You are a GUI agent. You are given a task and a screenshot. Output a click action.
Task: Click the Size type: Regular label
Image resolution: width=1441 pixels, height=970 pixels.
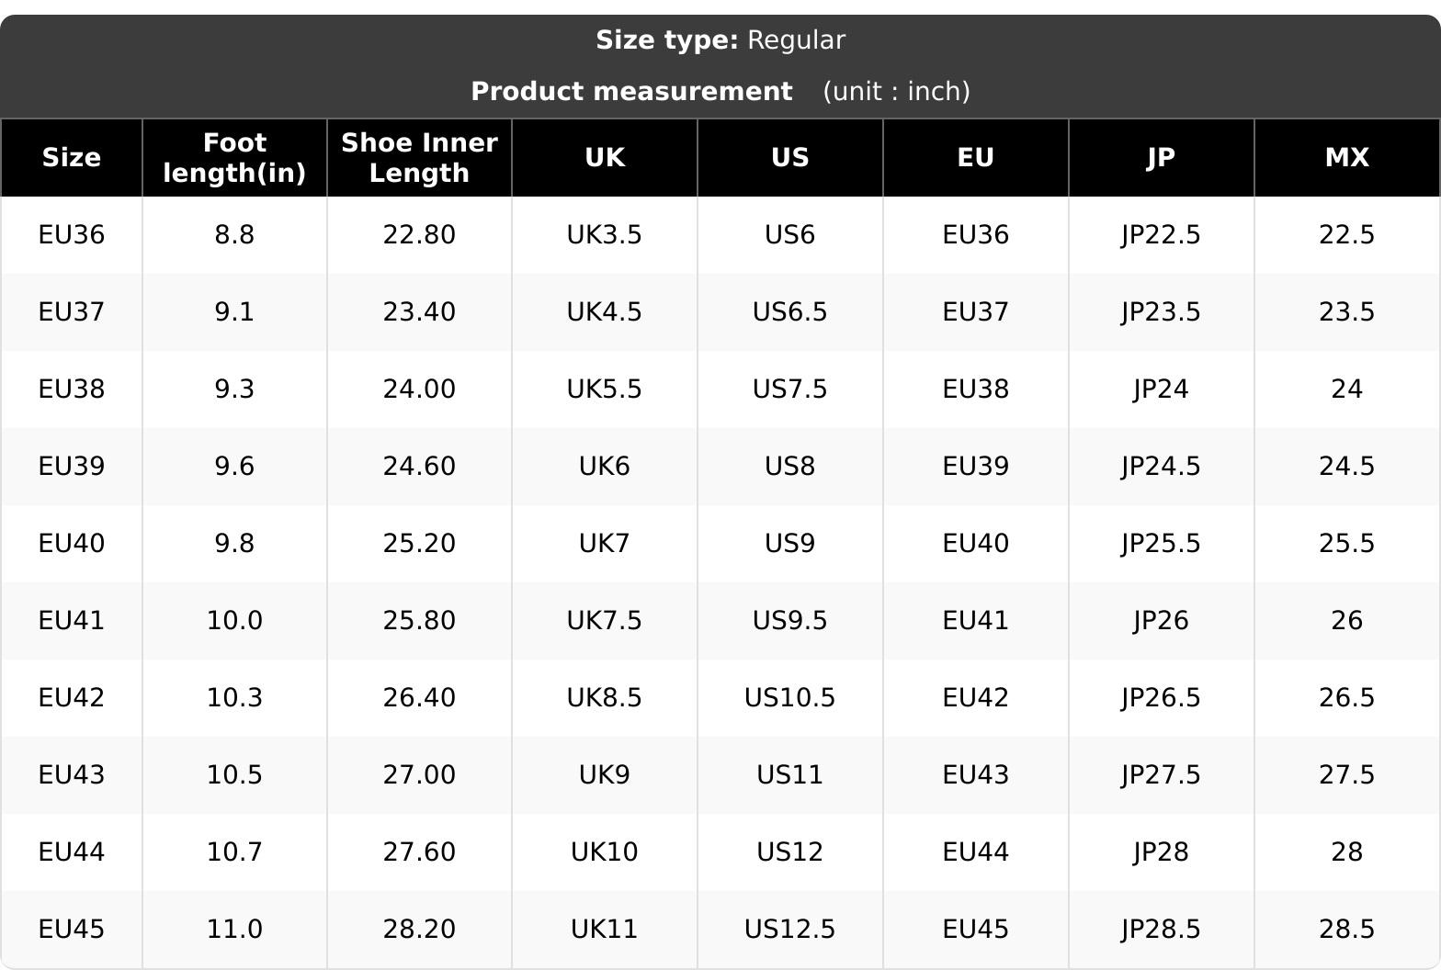point(720,40)
